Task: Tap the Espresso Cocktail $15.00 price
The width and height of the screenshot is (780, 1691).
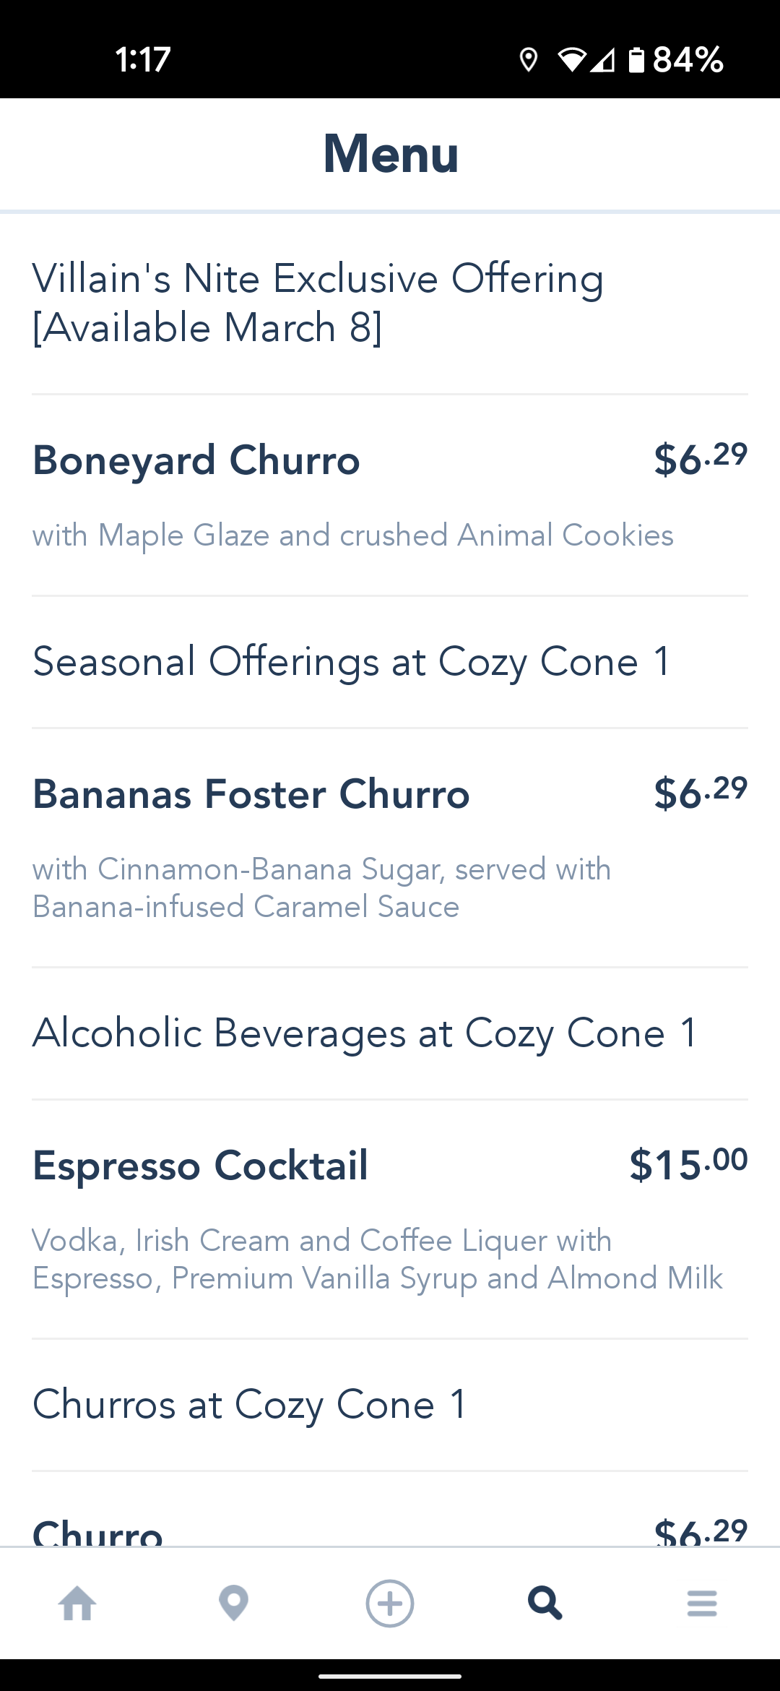Action: click(x=688, y=1164)
